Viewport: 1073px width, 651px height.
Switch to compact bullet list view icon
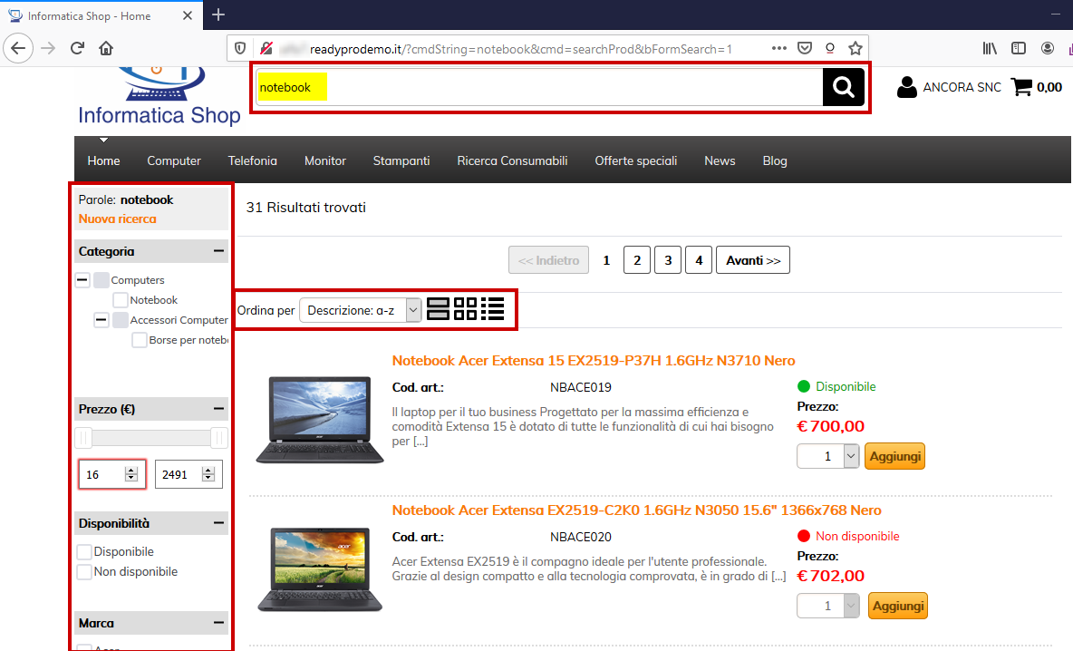coord(493,309)
